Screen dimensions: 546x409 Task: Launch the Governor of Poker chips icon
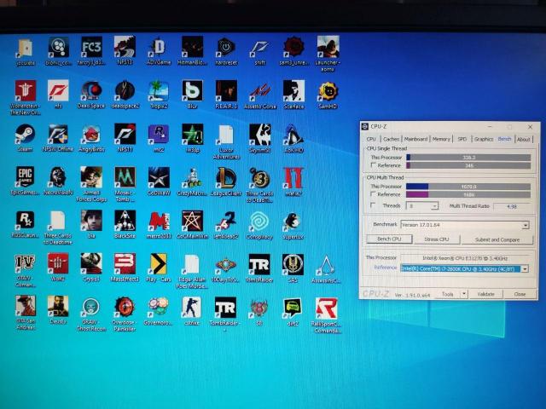(159, 311)
